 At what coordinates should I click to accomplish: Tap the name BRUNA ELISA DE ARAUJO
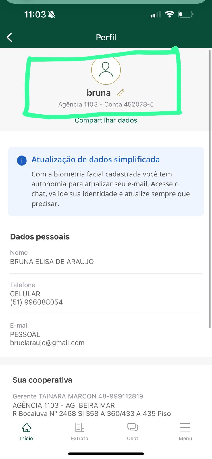click(52, 262)
